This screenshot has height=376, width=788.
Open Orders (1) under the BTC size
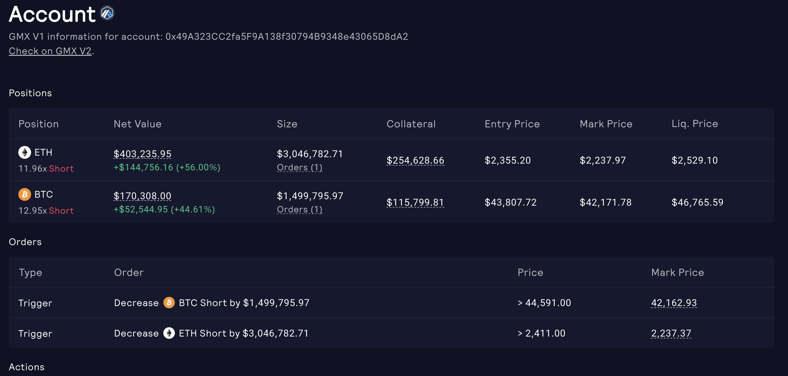(300, 209)
